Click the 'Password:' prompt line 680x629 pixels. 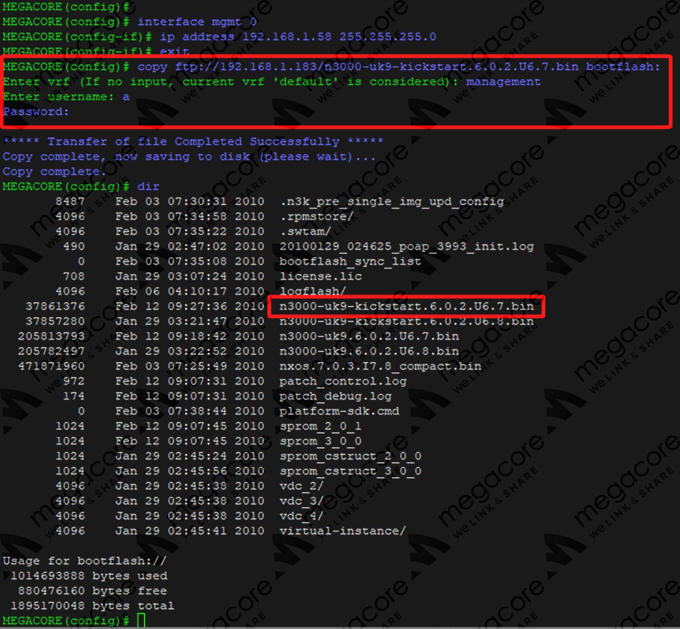click(x=36, y=112)
